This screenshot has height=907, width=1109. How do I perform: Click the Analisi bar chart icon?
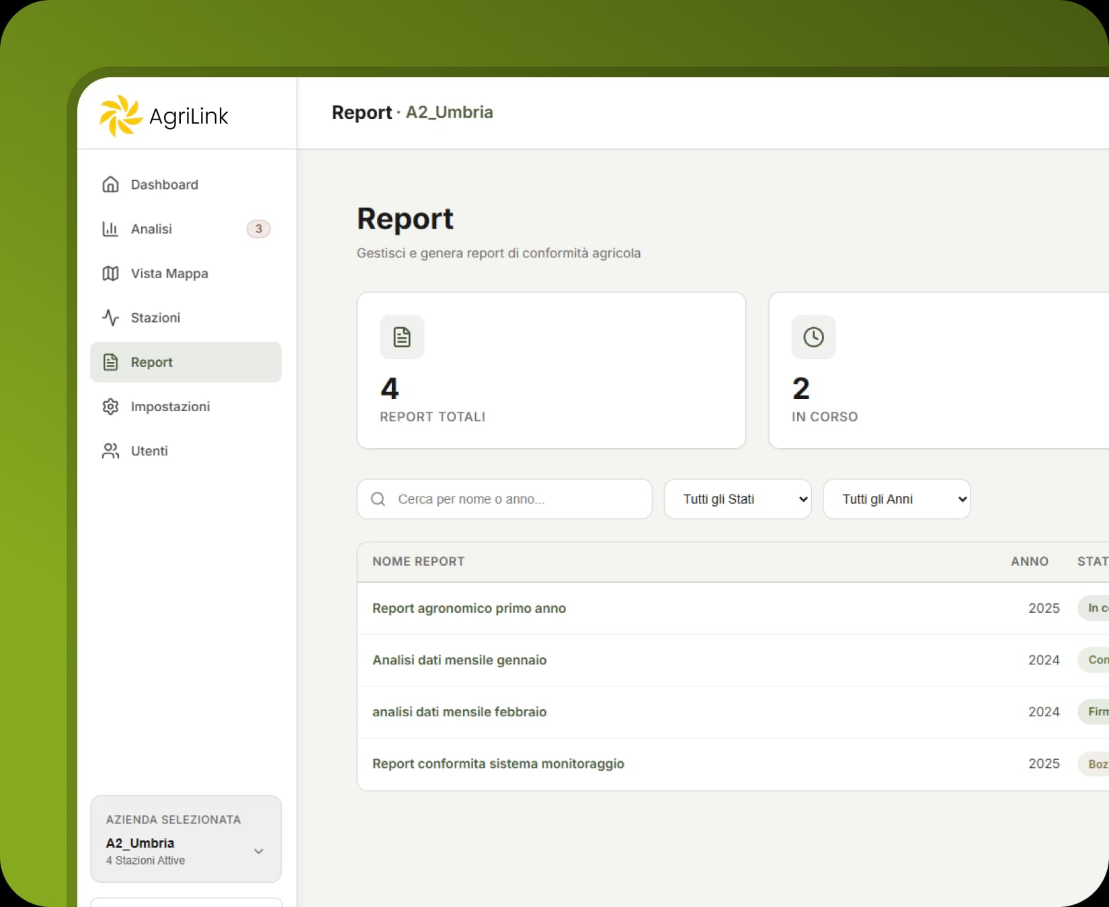pyautogui.click(x=110, y=229)
